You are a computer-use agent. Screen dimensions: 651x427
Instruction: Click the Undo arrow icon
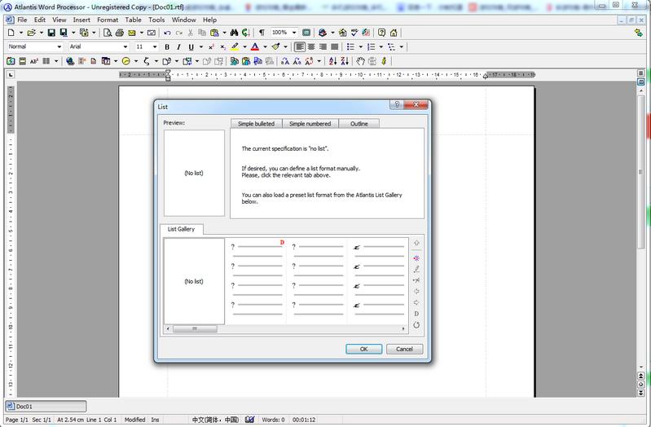[167, 33]
